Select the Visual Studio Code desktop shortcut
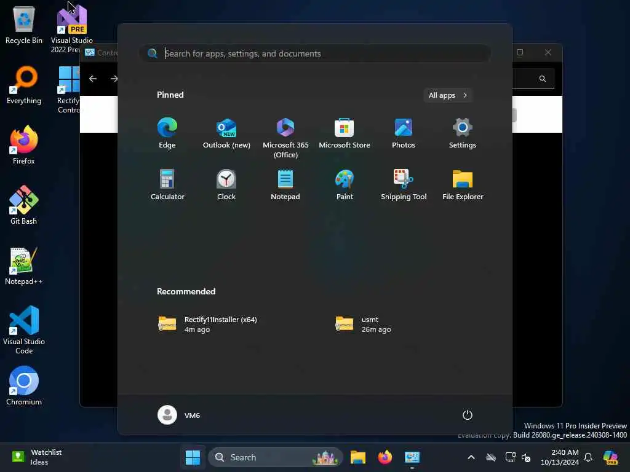Image resolution: width=630 pixels, height=472 pixels. 24,330
